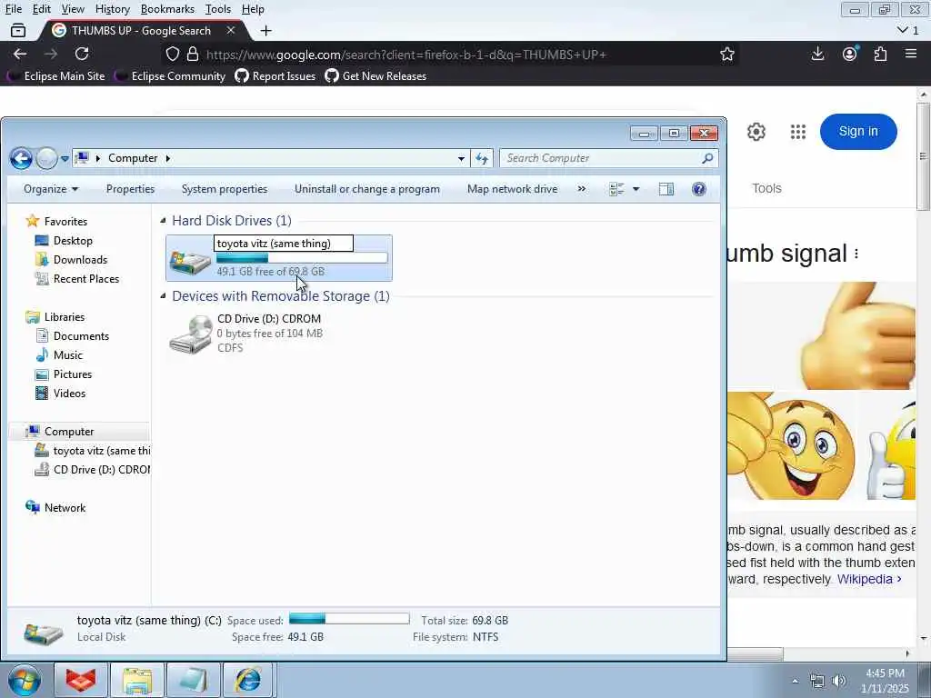Open Eclipse Community bookmark
The width and height of the screenshot is (931, 698).
point(170,76)
